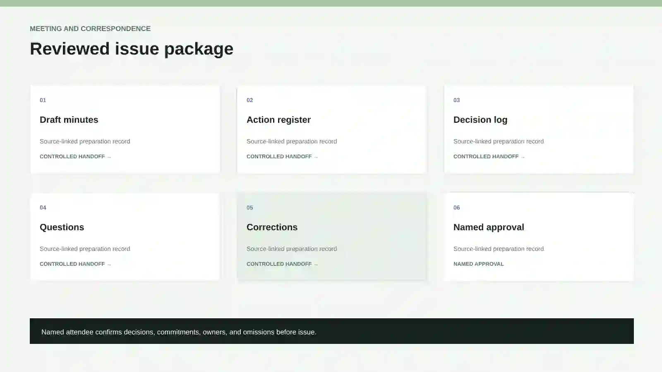Click number 04 on Questions card
This screenshot has height=372, width=662.
[x=43, y=207]
